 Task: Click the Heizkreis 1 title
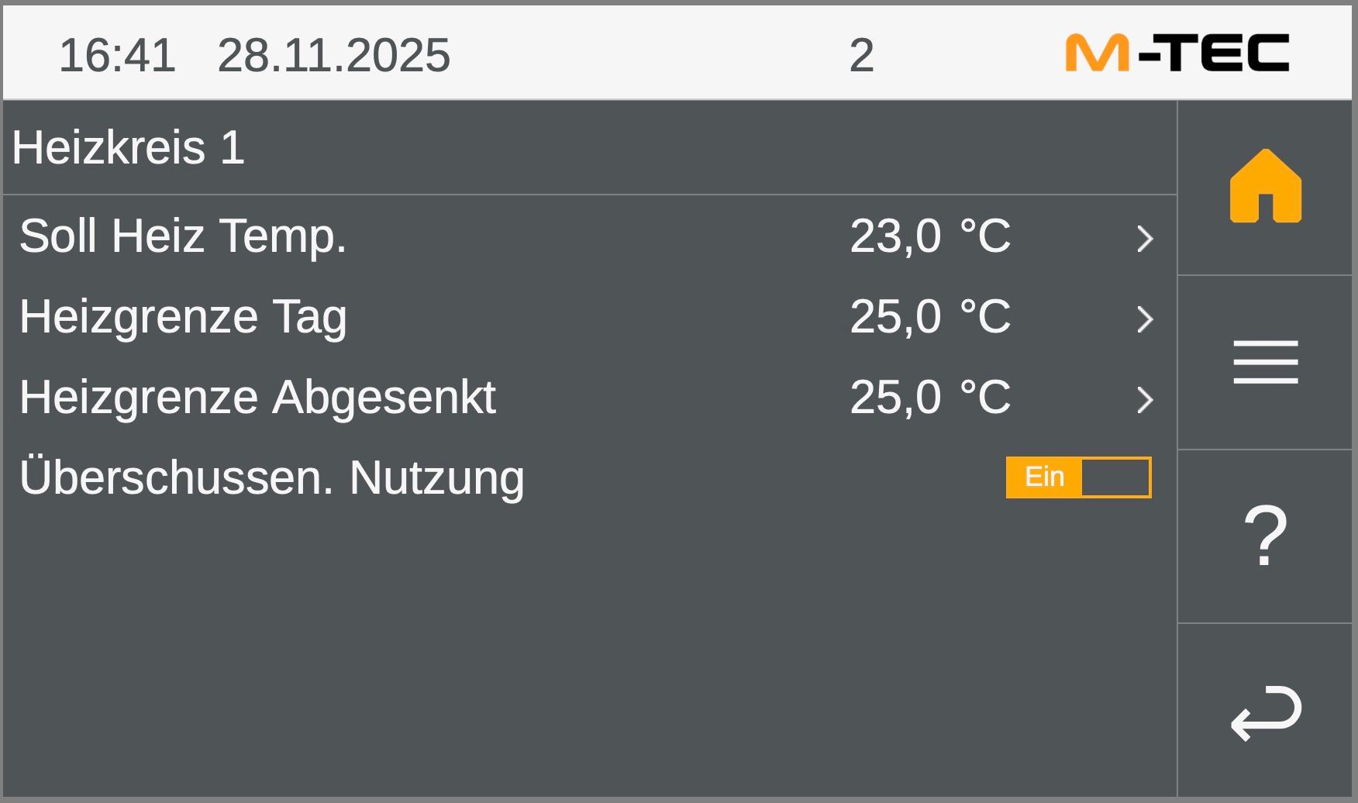coord(129,147)
